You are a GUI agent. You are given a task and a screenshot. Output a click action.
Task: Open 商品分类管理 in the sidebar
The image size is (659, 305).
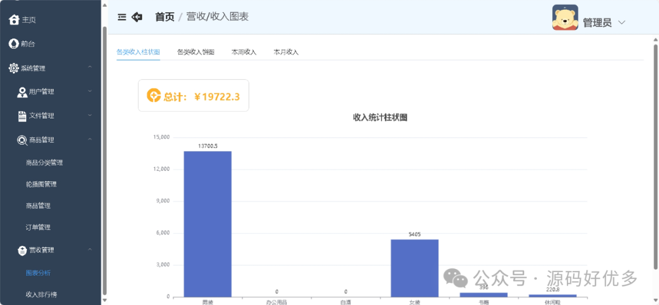click(44, 163)
